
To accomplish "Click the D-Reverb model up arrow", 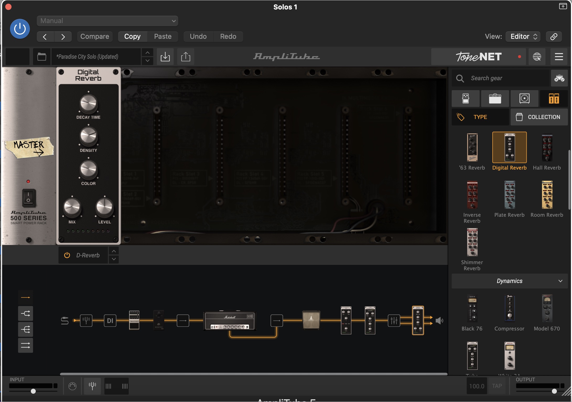I will point(114,251).
